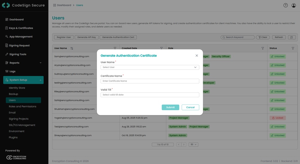
Task: Click the Certificate Name input field
Action: coord(150,81)
